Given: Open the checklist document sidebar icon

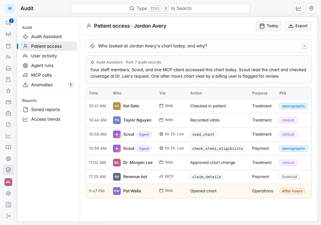Looking at the screenshot, I should coord(8,79).
